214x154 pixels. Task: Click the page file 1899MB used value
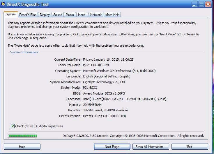tap(105, 110)
